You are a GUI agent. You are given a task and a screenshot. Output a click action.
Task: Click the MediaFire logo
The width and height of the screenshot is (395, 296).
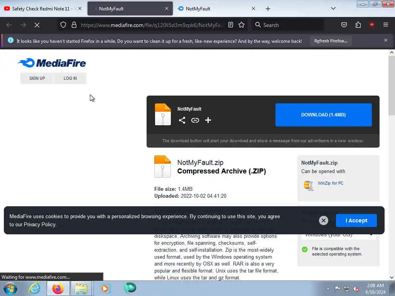pyautogui.click(x=52, y=63)
